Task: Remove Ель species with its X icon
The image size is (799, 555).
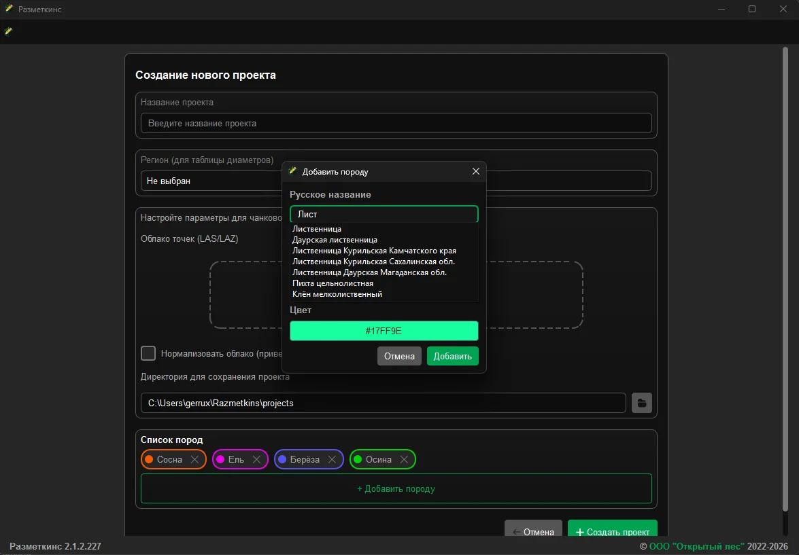Action: click(256, 460)
